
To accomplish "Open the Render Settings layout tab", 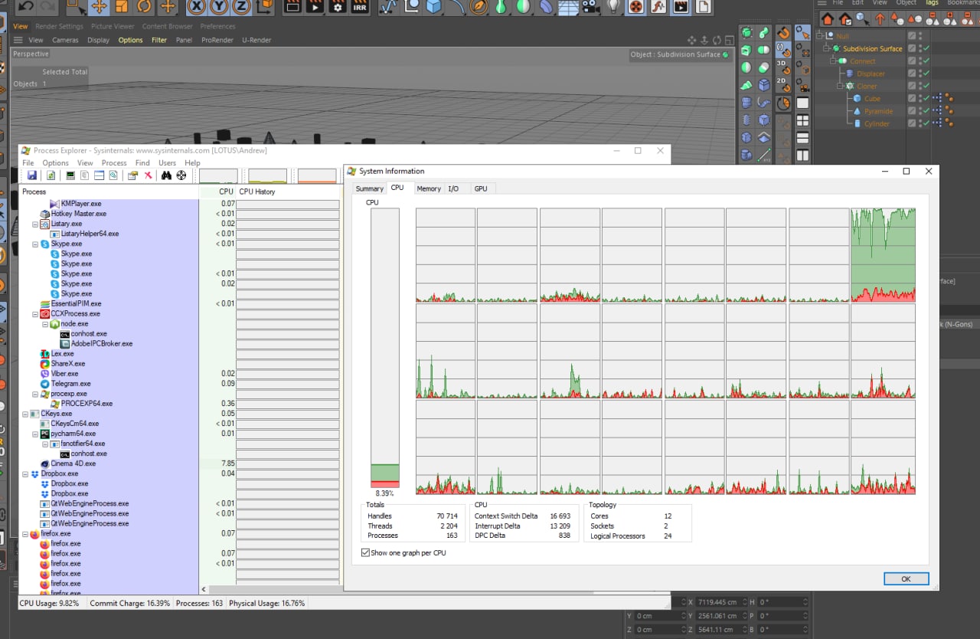I will pyautogui.click(x=60, y=26).
